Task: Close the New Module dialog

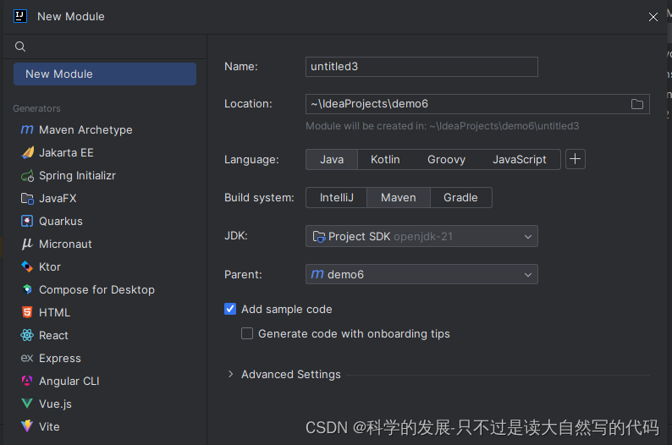Action: [653, 17]
